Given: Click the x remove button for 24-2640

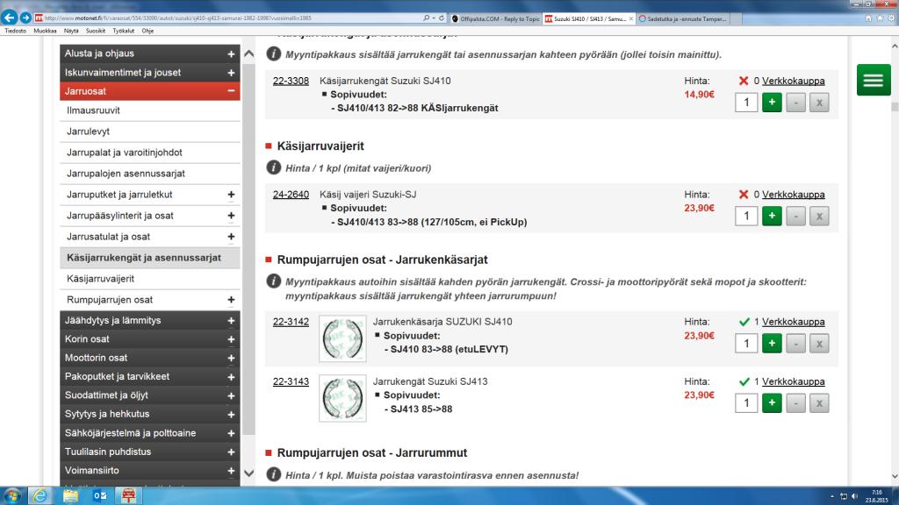Looking at the screenshot, I should click(819, 216).
